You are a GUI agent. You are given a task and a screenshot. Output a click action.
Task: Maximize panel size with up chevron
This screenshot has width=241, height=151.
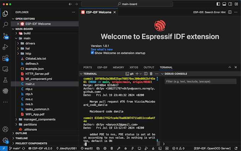[230, 68]
